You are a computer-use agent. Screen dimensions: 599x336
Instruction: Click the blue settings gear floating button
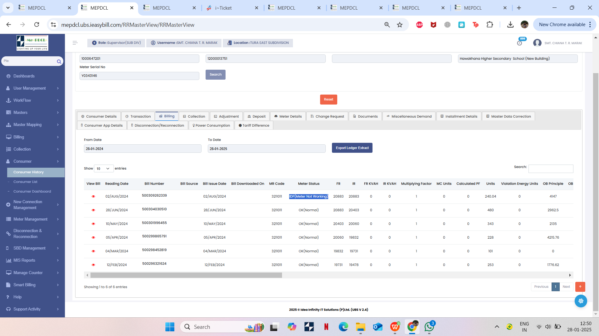581,301
